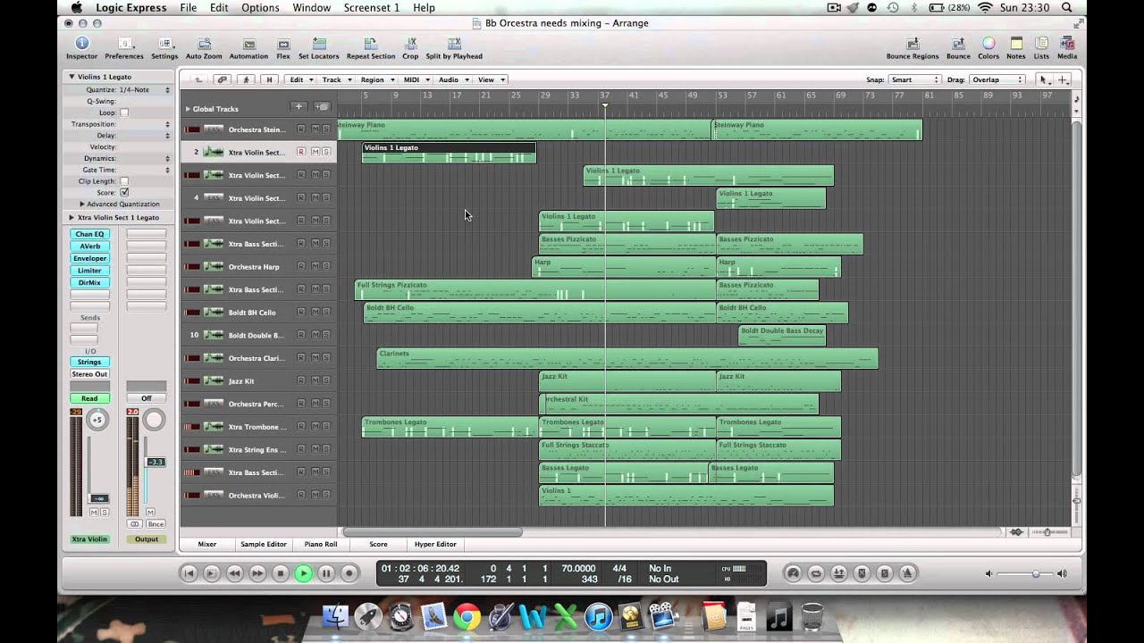This screenshot has height=643, width=1144.
Task: Open the Snap dropdown set to Smart
Action: tap(917, 79)
